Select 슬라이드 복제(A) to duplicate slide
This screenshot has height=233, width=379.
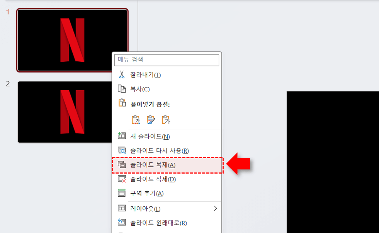[153, 165]
